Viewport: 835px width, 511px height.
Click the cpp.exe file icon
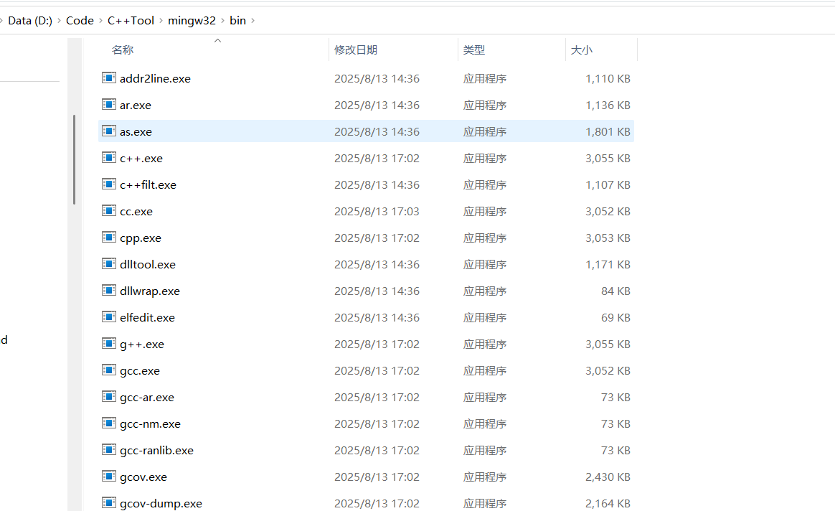coord(108,237)
